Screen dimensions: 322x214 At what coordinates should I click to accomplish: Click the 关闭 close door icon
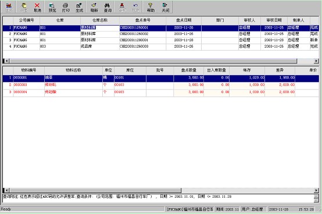pos(165,8)
